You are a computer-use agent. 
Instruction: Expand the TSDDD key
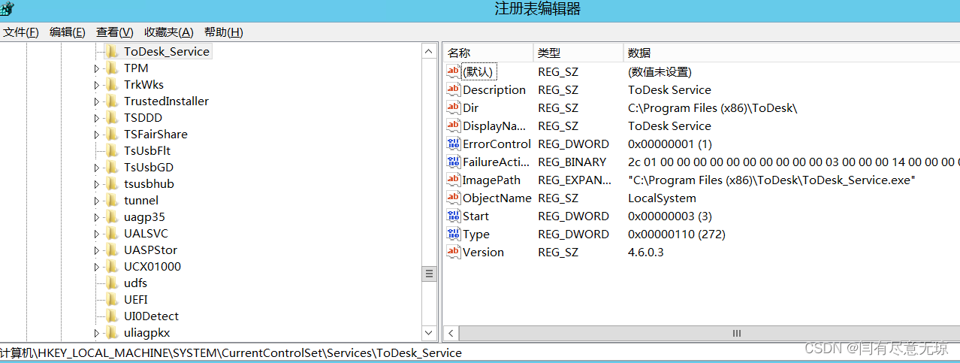point(96,118)
